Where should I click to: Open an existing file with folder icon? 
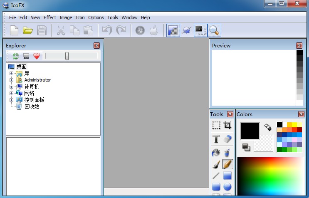27,30
